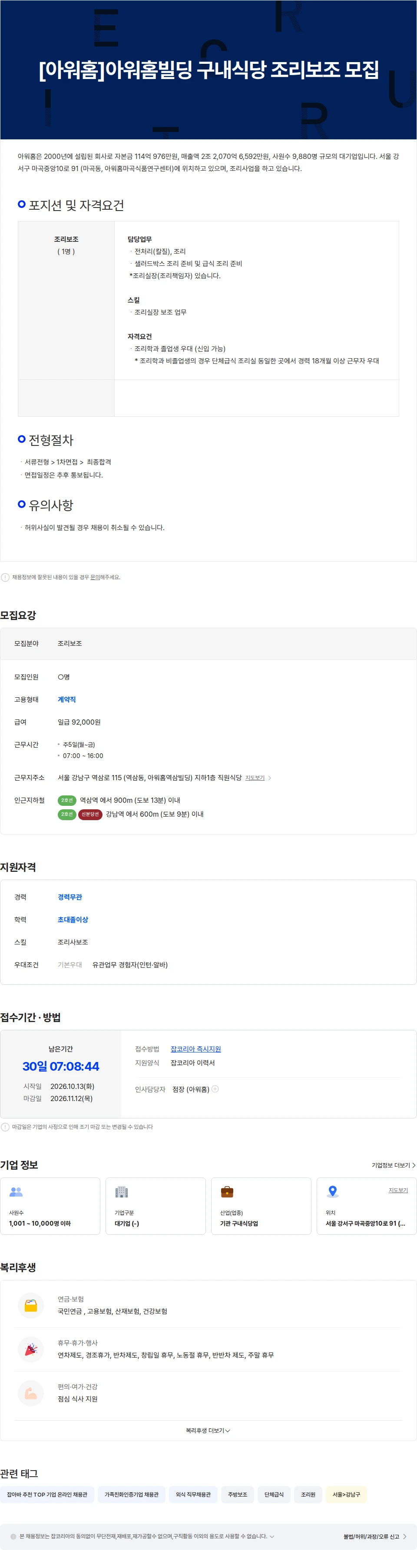Click 07:00 ~ 16:00 working hours text

tap(83, 756)
